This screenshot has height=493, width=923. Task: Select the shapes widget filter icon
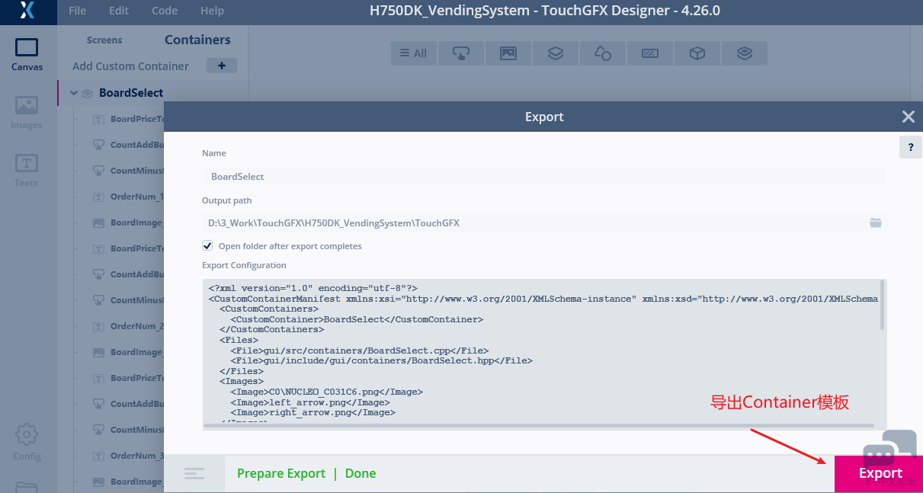coord(602,53)
